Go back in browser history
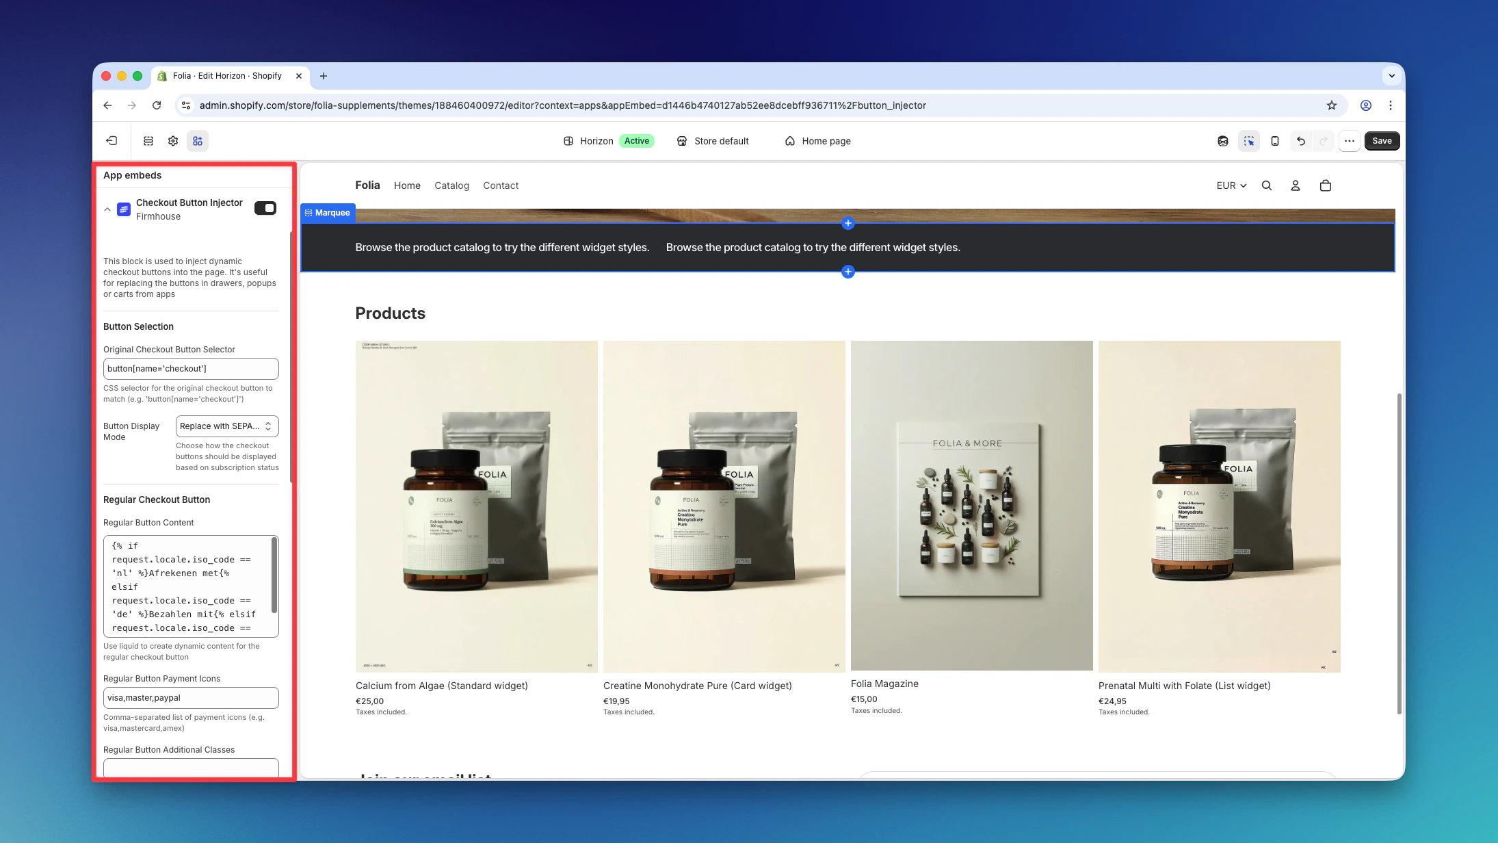The height and width of the screenshot is (843, 1498). (107, 105)
